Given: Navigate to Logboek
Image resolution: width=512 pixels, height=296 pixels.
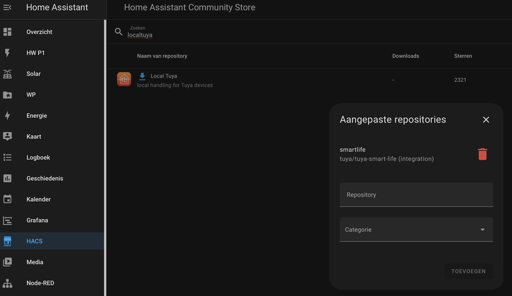Looking at the screenshot, I should (38, 158).
